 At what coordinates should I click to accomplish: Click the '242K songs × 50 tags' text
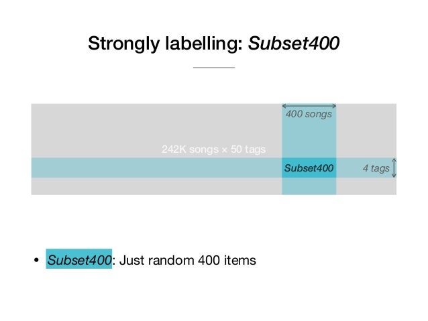coord(213,149)
